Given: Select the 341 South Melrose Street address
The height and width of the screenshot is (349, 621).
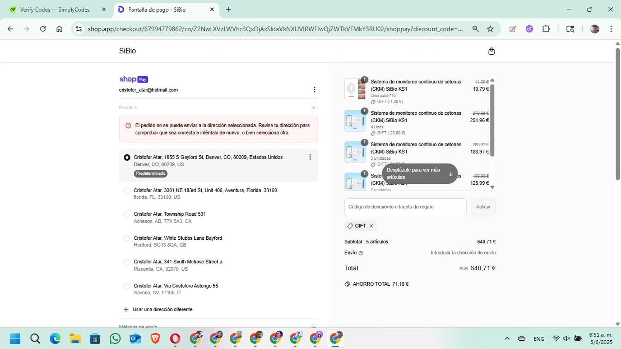Looking at the screenshot, I should tap(127, 262).
